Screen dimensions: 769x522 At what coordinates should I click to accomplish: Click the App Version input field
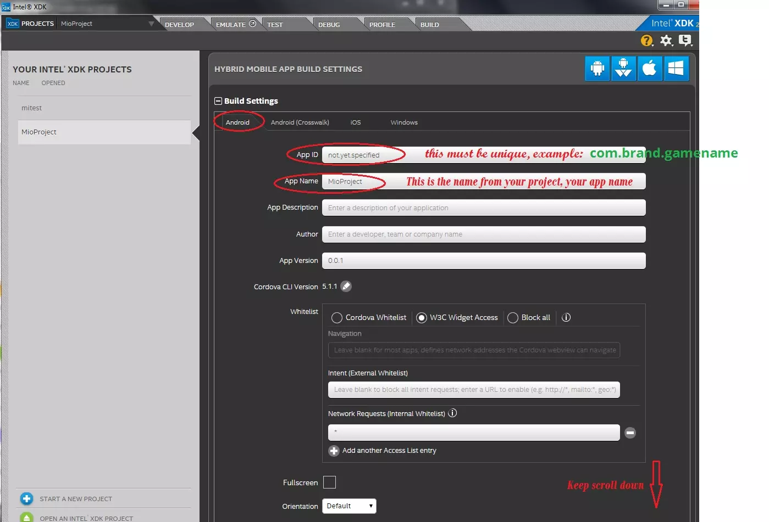click(x=484, y=261)
